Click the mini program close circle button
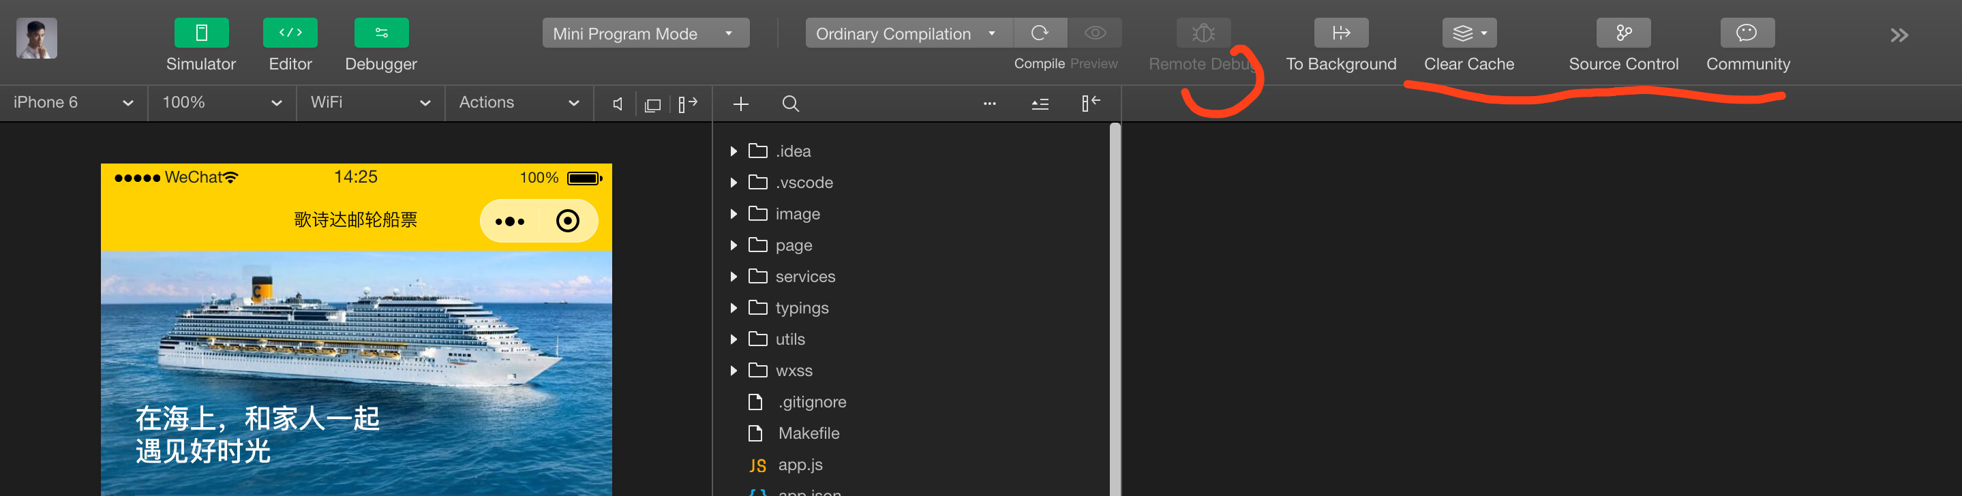Viewport: 1962px width, 496px height. (567, 221)
